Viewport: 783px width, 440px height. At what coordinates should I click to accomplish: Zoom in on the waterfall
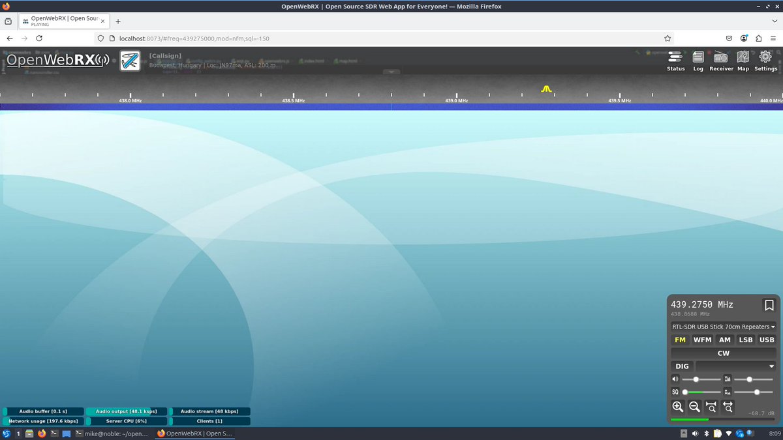point(678,407)
